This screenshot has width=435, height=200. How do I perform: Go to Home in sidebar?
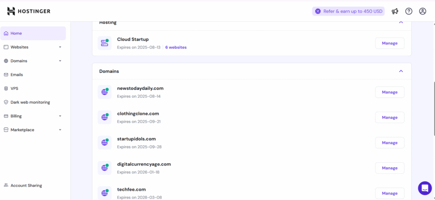point(33,33)
